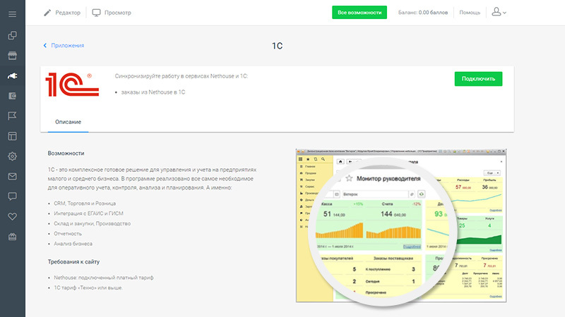This screenshot has width=565, height=317.
Task: Switch to Редактор mode
Action: pyautogui.click(x=62, y=13)
